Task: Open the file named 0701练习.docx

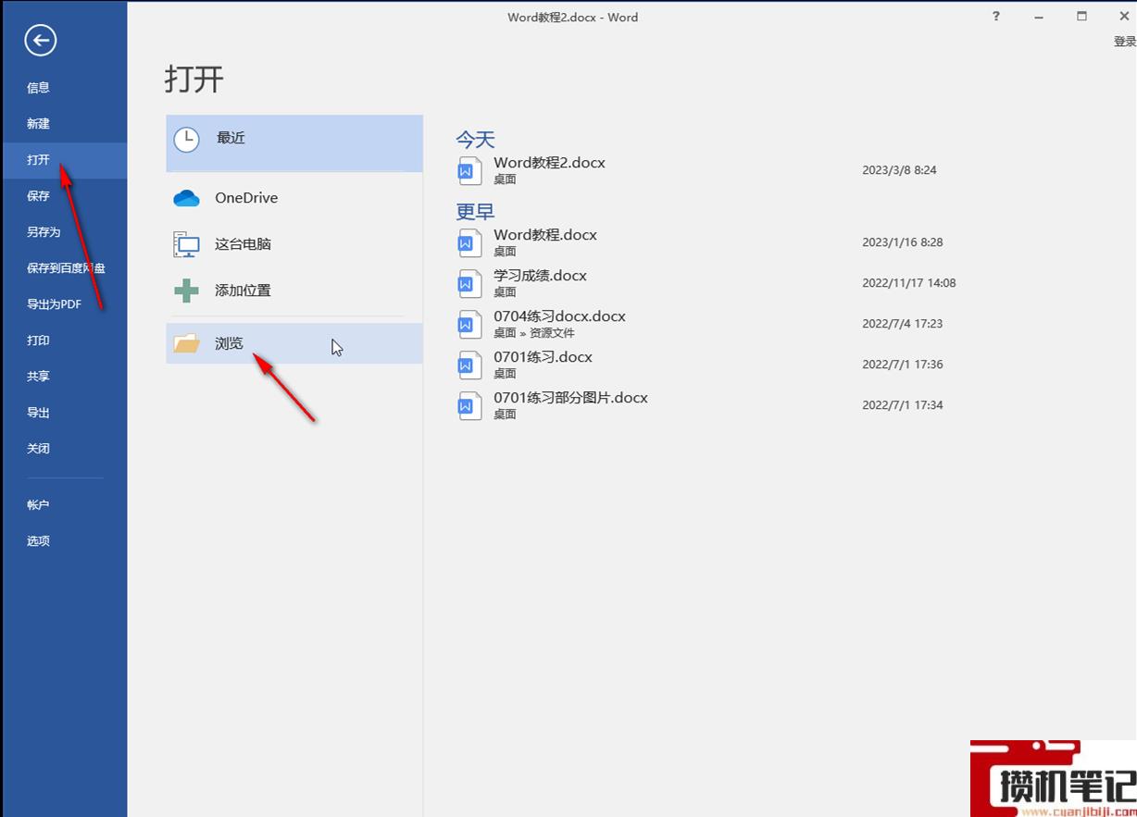Action: pos(543,357)
